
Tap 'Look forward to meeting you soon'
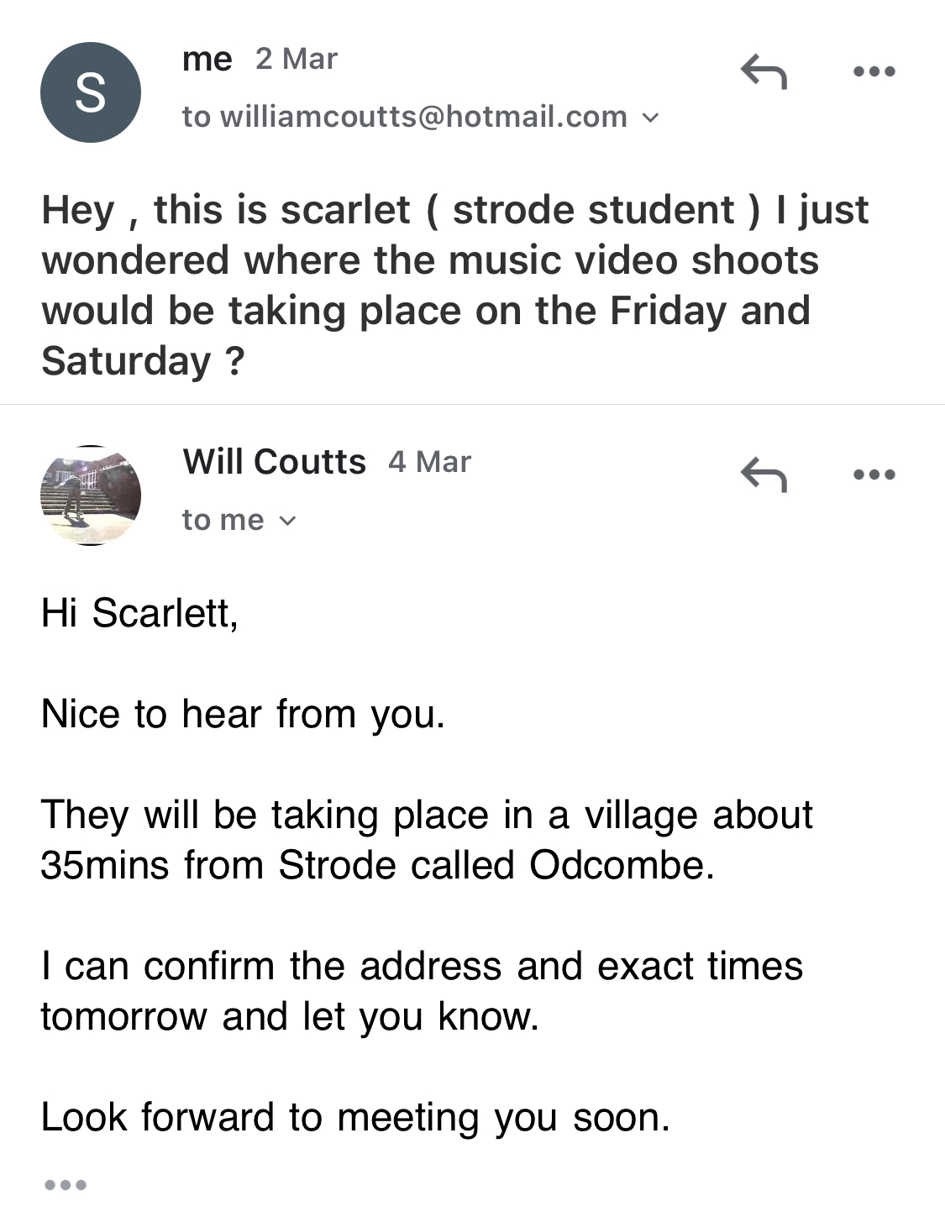pos(355,1118)
